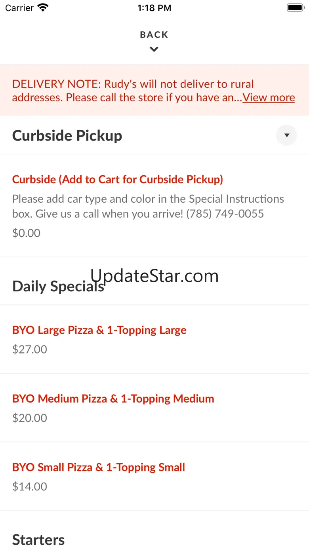Tap the Wi-Fi icon in status bar
Screen dimensions: 309x549
[x=42, y=8]
